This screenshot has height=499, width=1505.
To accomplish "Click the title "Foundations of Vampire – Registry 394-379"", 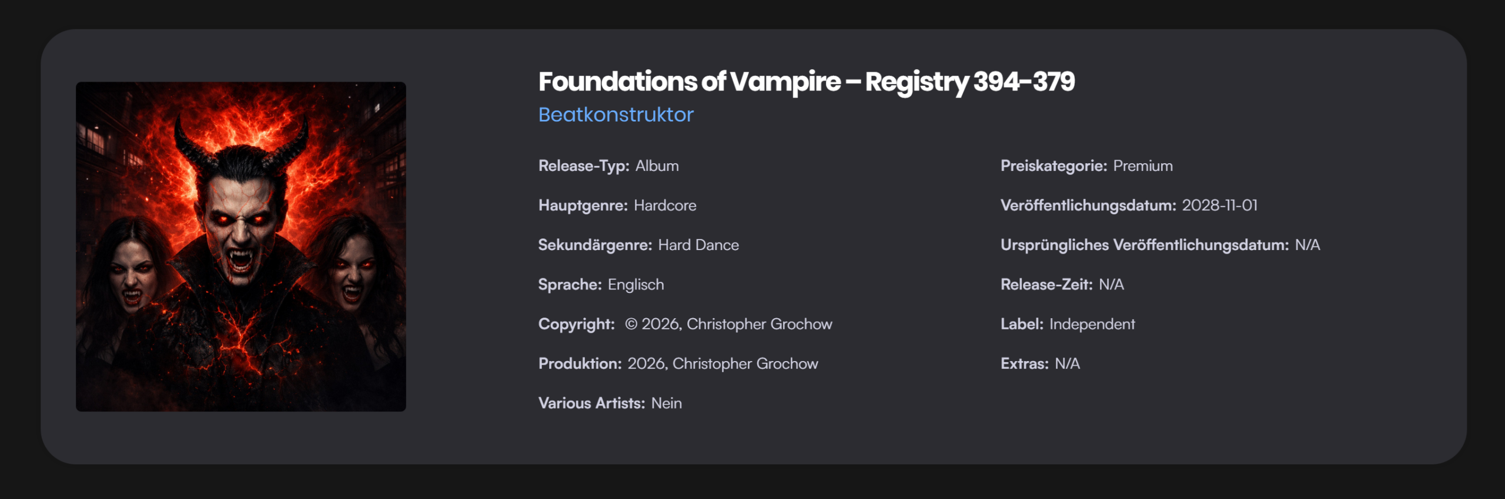I will (806, 82).
